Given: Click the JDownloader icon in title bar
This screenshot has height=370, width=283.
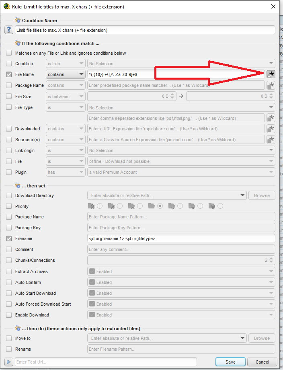Looking at the screenshot, I should pos(6,6).
